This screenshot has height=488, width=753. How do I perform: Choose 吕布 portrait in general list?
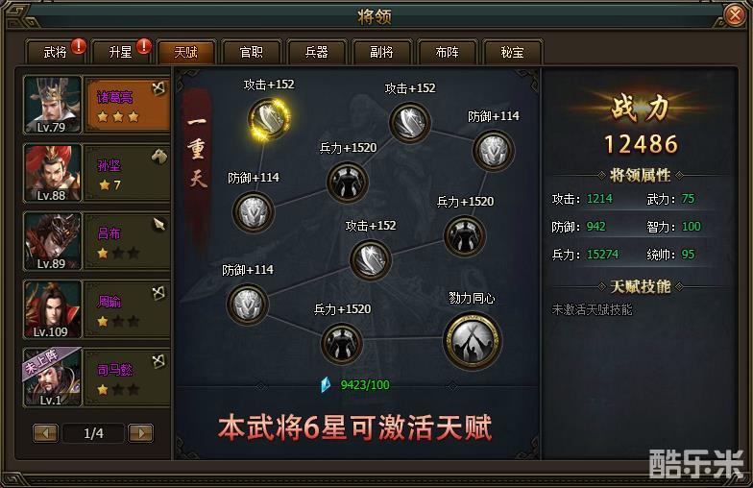pos(52,242)
